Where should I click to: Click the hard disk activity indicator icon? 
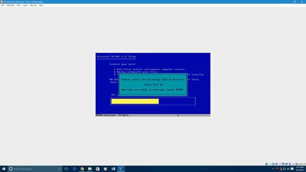[266, 164]
